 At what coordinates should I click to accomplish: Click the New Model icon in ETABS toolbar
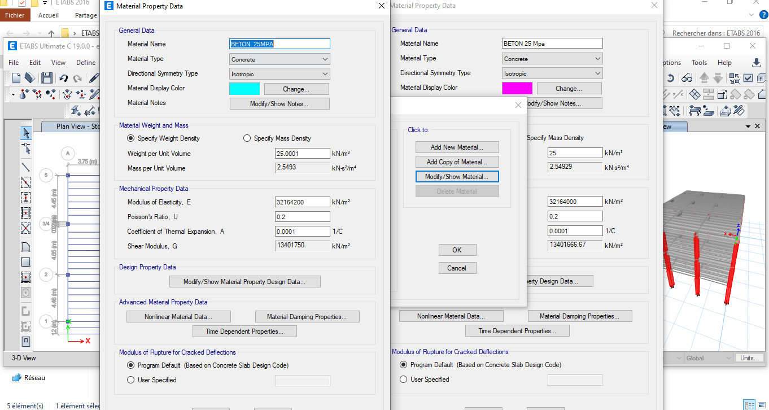click(x=16, y=78)
